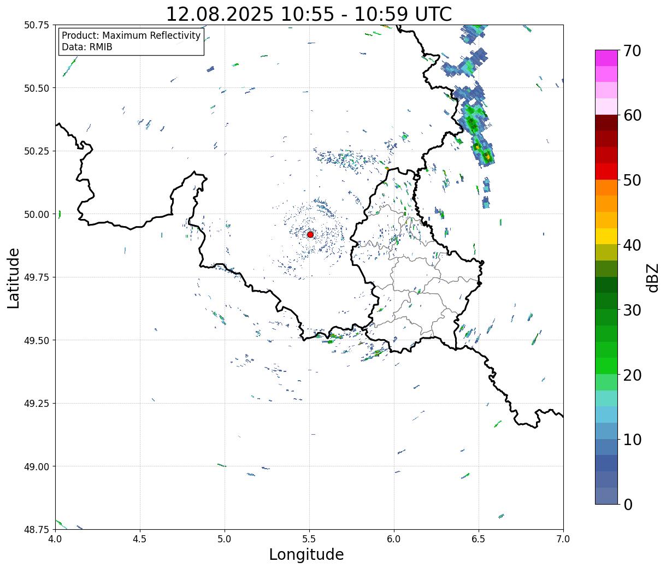Screen dimensions: 666x568
Task: Click the latitude tick label '50.75'
Action: point(37,25)
